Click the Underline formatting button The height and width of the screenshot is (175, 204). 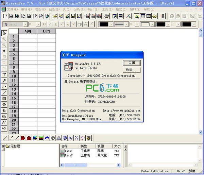[56, 24]
